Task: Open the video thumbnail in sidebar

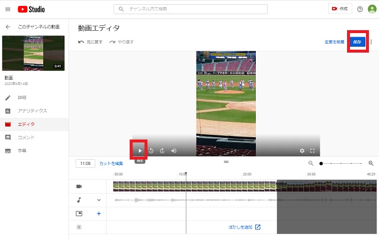Action: coord(33,53)
